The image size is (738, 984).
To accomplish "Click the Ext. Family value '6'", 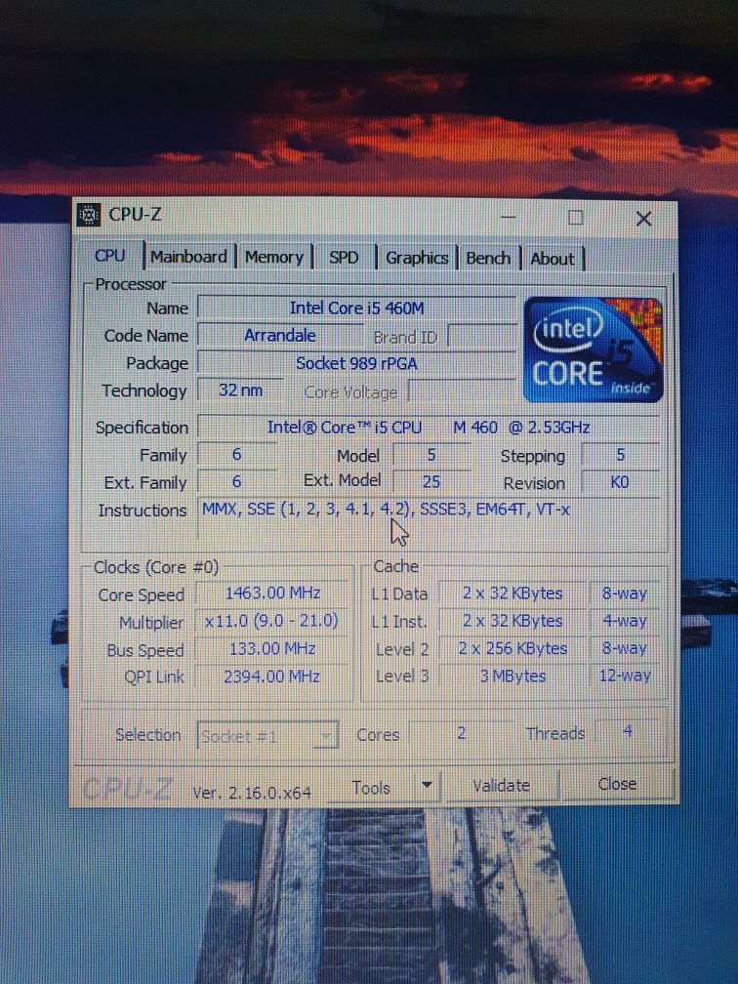I will click(x=236, y=482).
